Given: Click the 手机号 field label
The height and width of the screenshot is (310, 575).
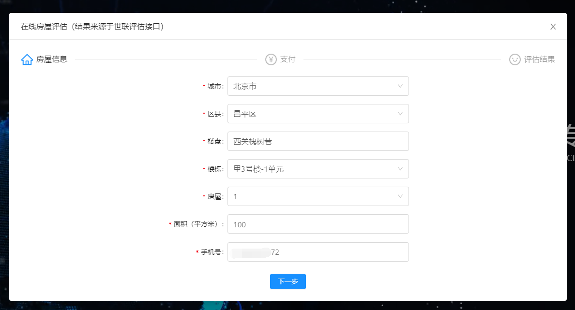Looking at the screenshot, I should pos(212,252).
